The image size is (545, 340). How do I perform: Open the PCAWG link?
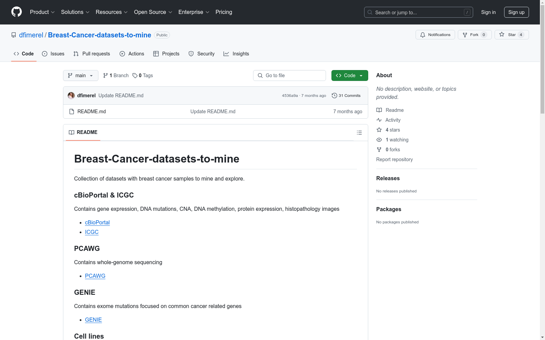pyautogui.click(x=95, y=276)
